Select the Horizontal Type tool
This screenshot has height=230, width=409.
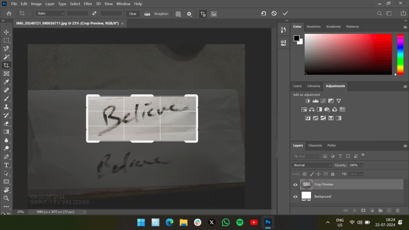(6, 165)
